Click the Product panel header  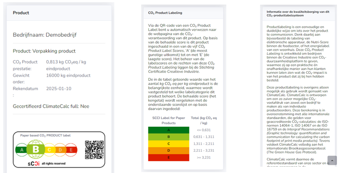click(x=59, y=13)
